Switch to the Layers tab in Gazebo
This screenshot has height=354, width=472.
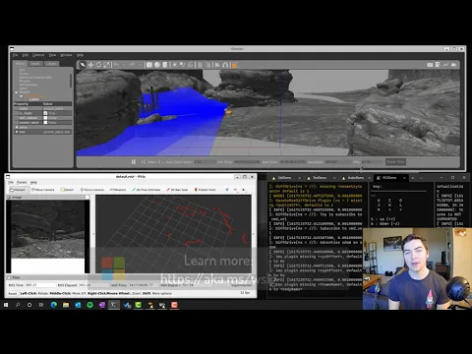51,64
